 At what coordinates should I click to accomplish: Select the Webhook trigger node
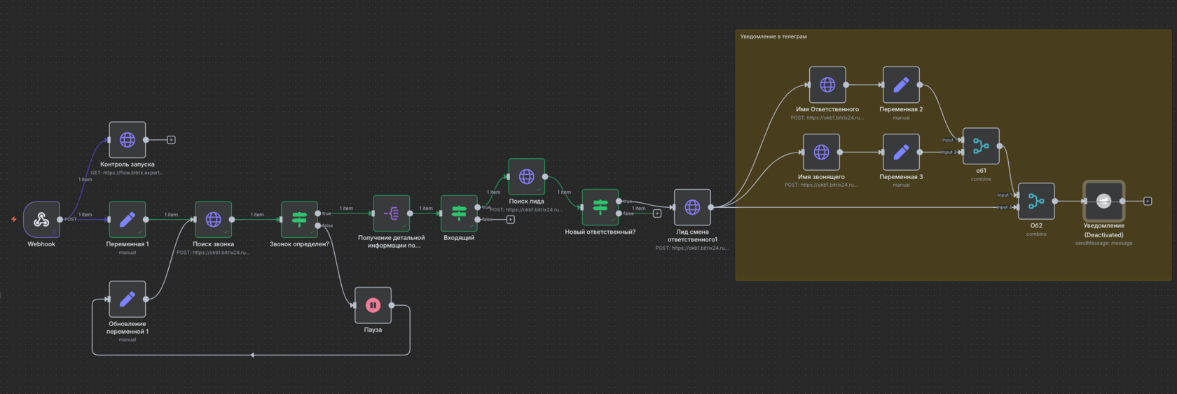coord(41,220)
